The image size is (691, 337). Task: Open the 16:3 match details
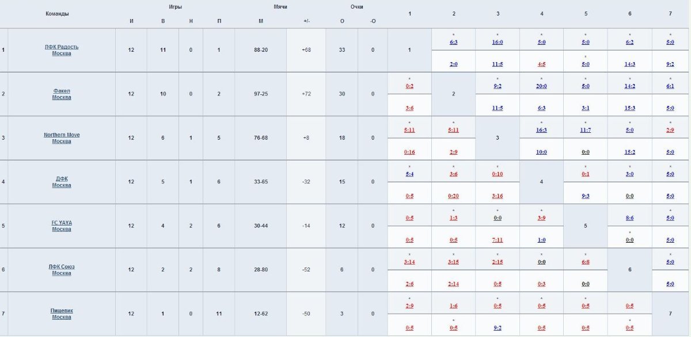541,130
